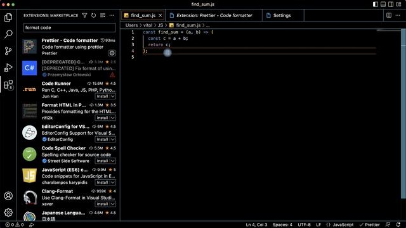This screenshot has width=406, height=228.
Task: Open the Explorer view in activity bar
Action: tap(8, 17)
